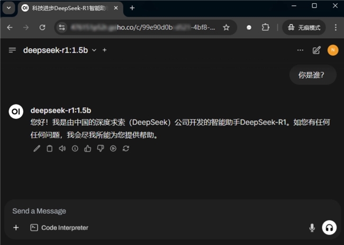View site information icon in address bar
Screen dimensions: 344x245
(x=62, y=28)
